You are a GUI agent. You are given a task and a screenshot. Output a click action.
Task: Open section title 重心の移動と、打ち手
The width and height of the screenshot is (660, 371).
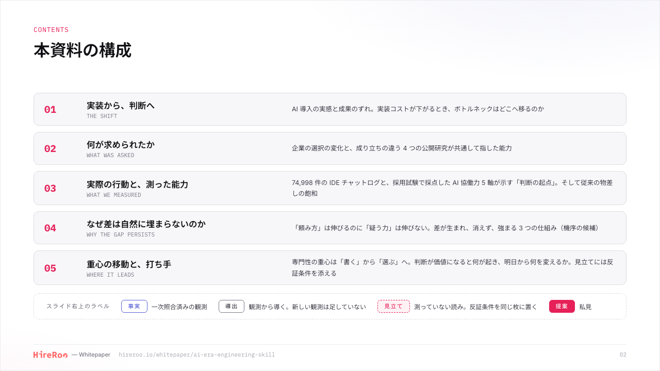coord(129,264)
